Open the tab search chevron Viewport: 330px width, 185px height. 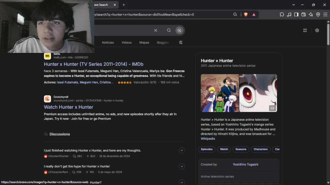click(x=294, y=5)
